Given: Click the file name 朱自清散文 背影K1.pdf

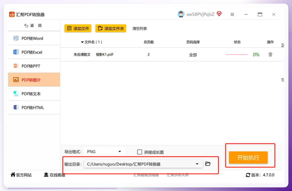Looking at the screenshot, I should (93, 55).
